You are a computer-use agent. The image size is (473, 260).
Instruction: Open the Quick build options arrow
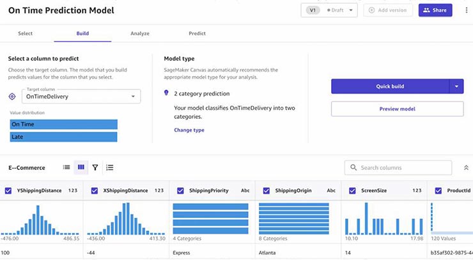click(456, 86)
